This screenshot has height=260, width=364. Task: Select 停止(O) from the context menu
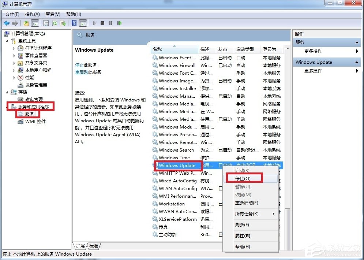[243, 178]
